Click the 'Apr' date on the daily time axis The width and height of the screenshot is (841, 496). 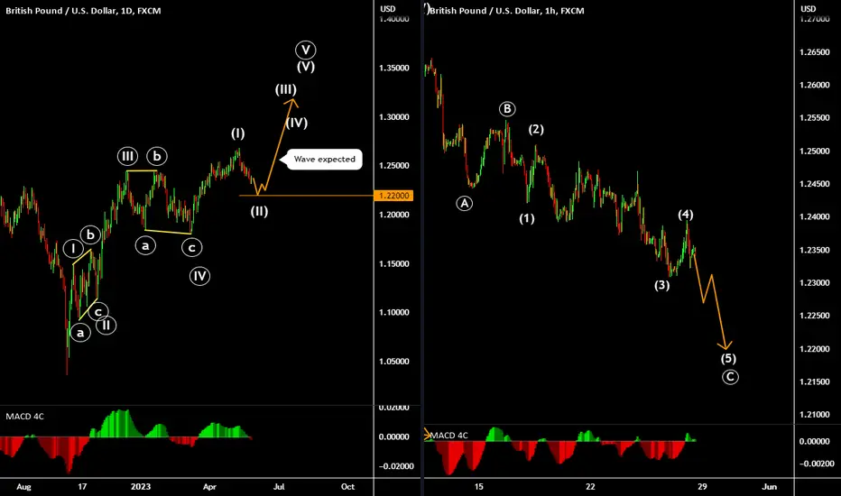click(x=209, y=487)
